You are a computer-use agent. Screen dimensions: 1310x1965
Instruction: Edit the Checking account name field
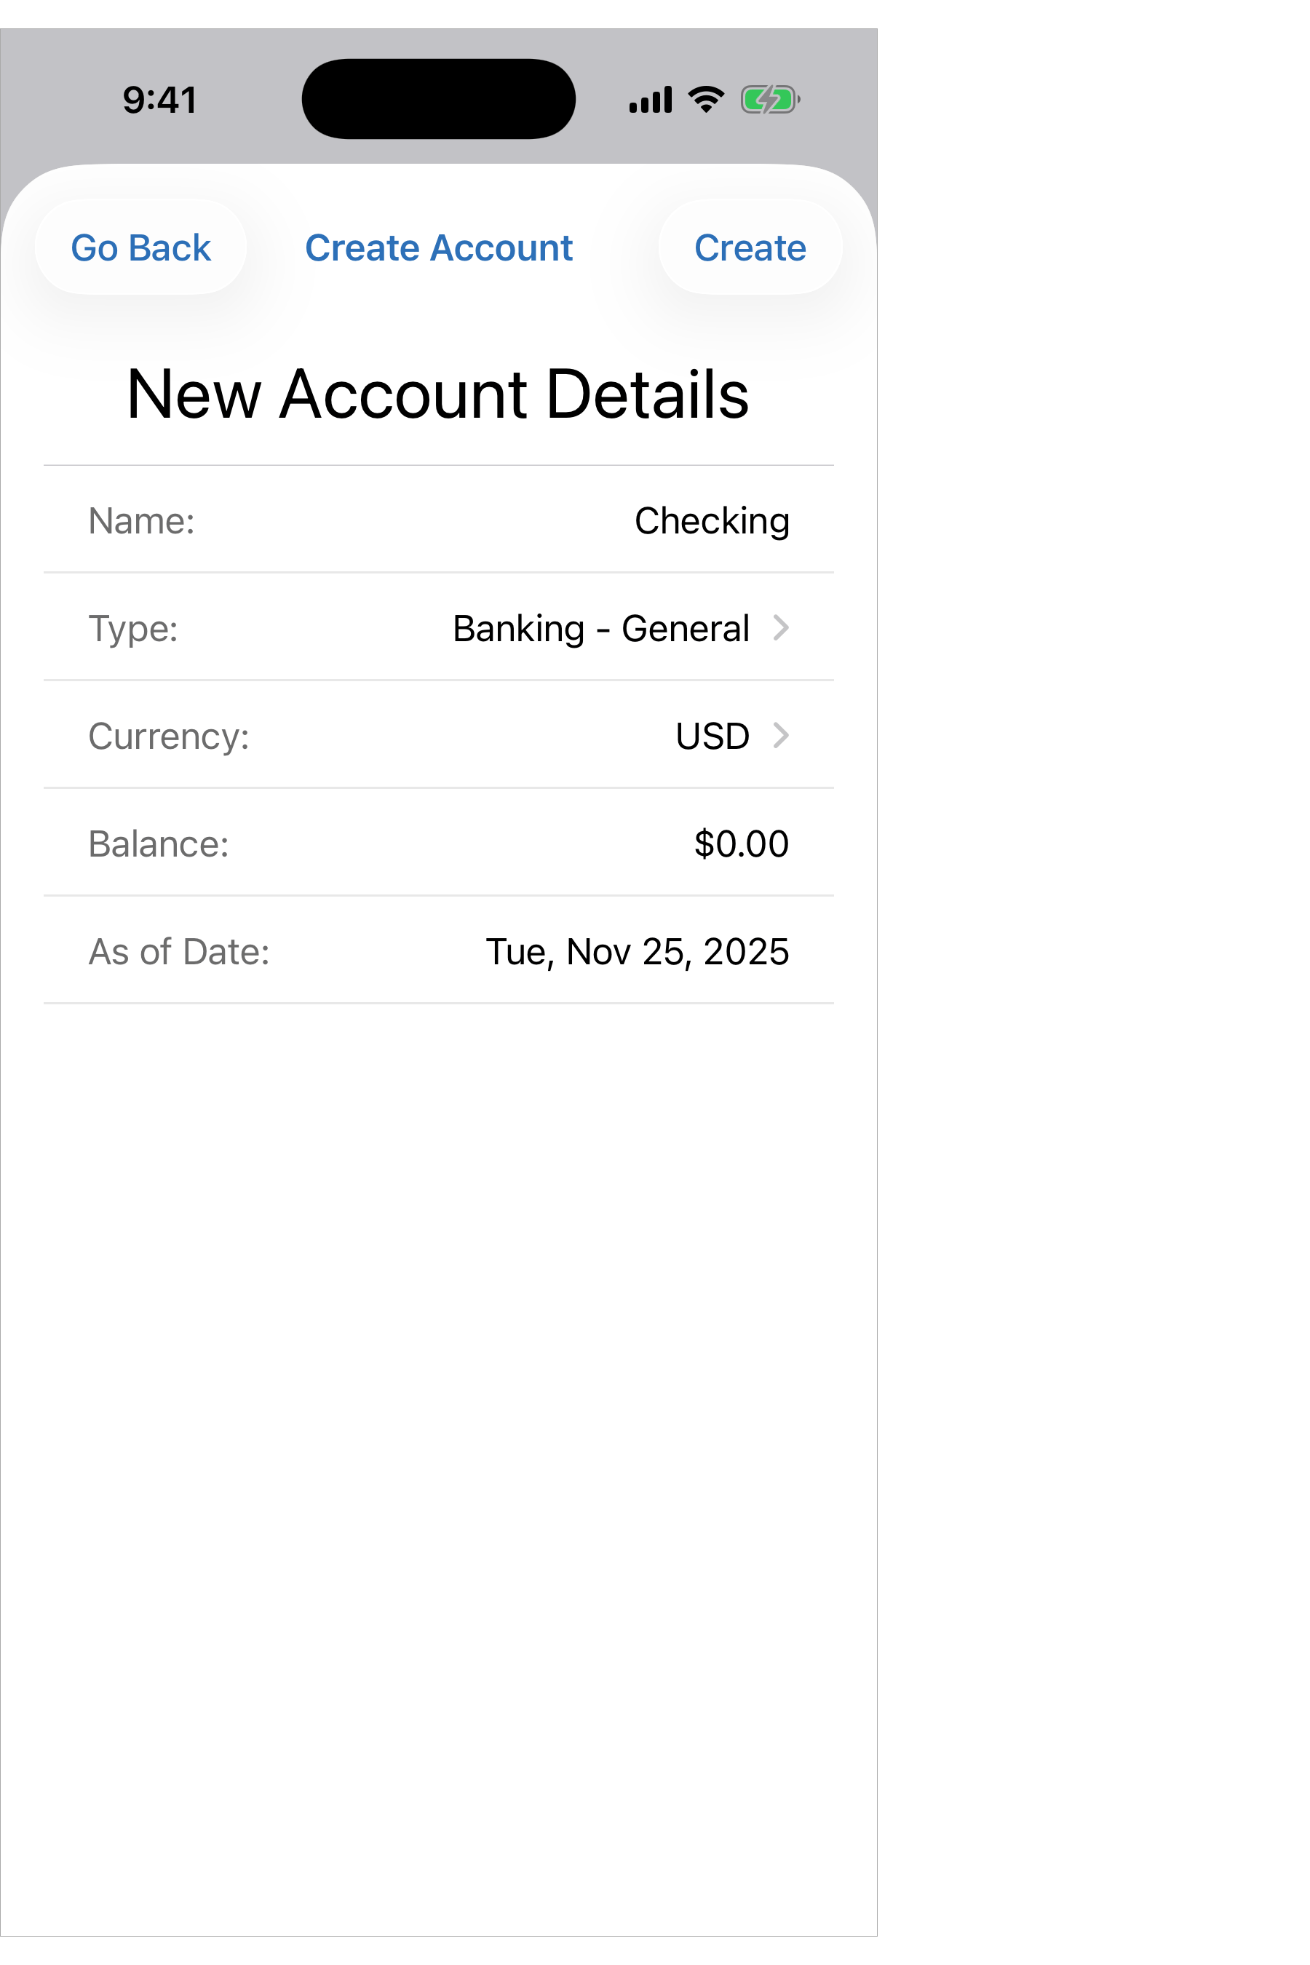(x=711, y=521)
